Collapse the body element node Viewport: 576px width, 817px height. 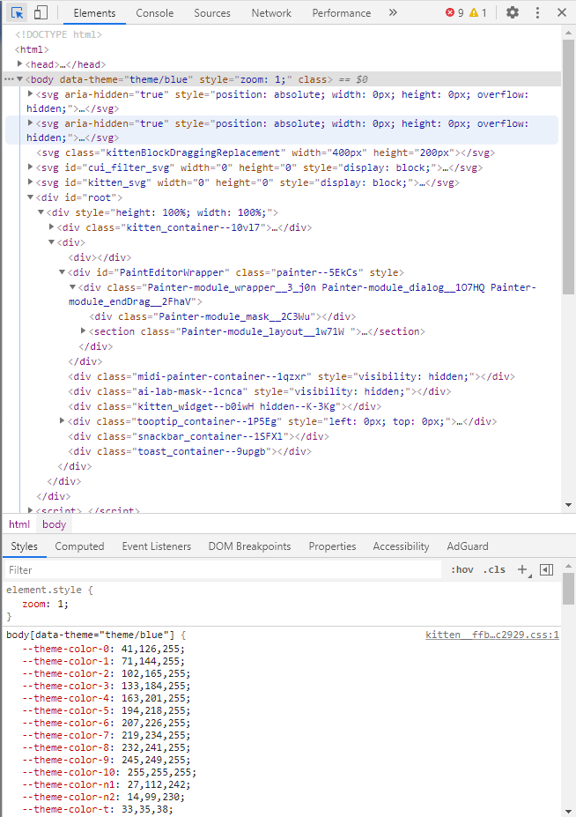[19, 79]
